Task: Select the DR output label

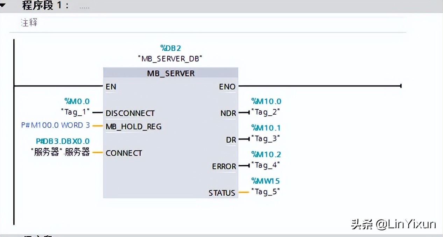Action: click(231, 140)
